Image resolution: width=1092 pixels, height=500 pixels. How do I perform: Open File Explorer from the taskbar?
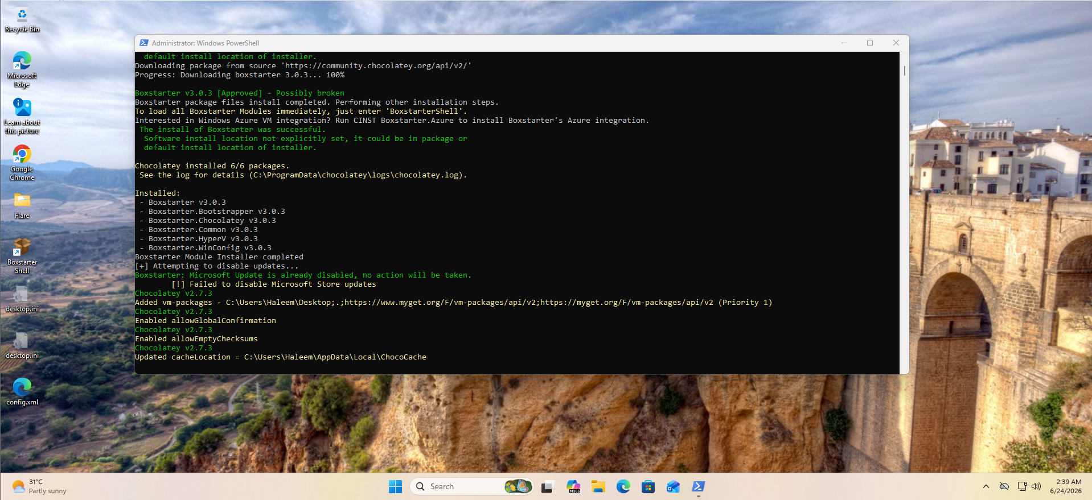[598, 486]
